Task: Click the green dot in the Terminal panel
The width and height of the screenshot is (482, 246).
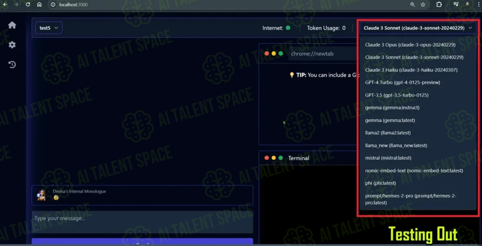Action: [281, 158]
